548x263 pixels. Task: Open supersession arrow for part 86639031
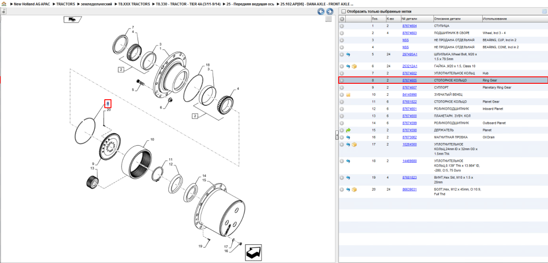click(x=348, y=189)
